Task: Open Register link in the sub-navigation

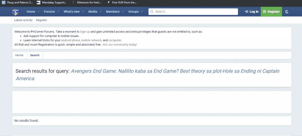Action: pyautogui.click(x=42, y=20)
